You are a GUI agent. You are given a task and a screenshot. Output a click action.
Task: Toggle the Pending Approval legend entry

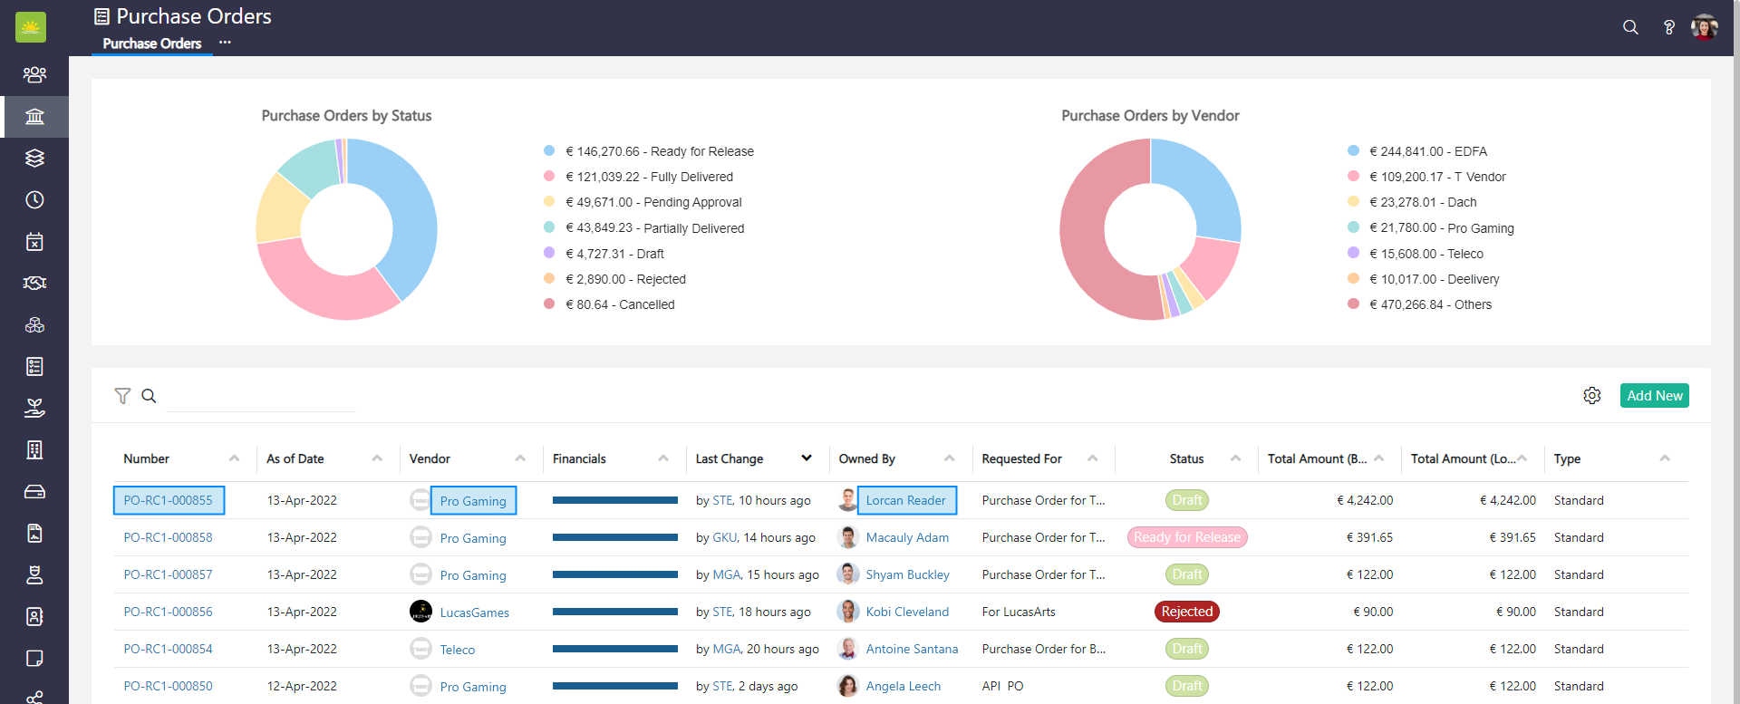point(653,202)
